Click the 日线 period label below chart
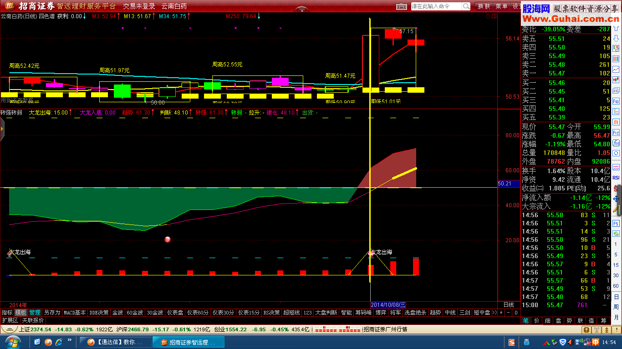622x349 pixels. point(508,304)
